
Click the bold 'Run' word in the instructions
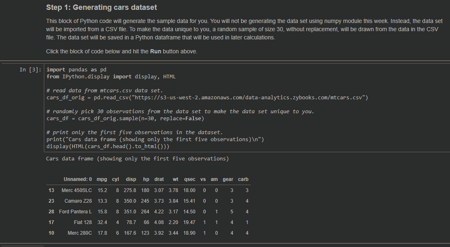[x=156, y=51]
